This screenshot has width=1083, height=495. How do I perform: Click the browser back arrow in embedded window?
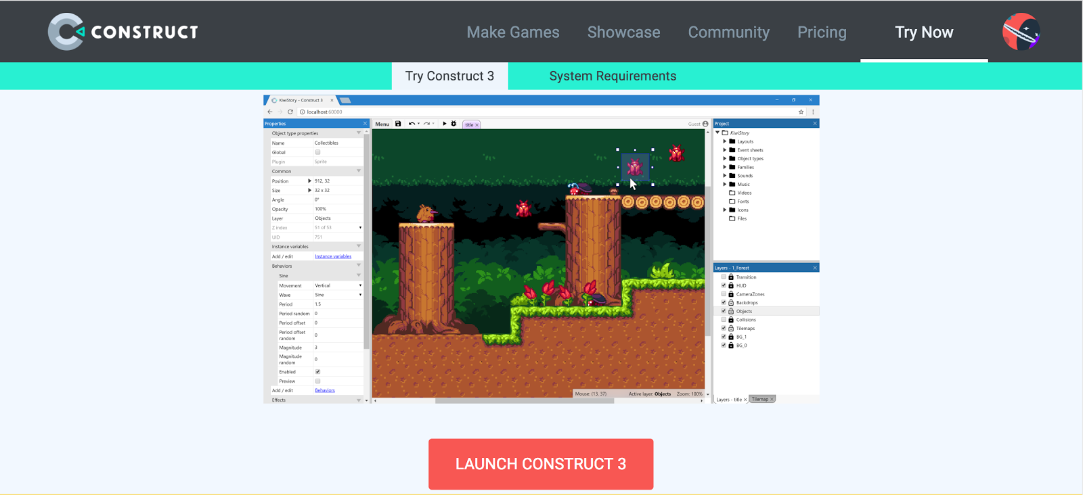point(270,112)
